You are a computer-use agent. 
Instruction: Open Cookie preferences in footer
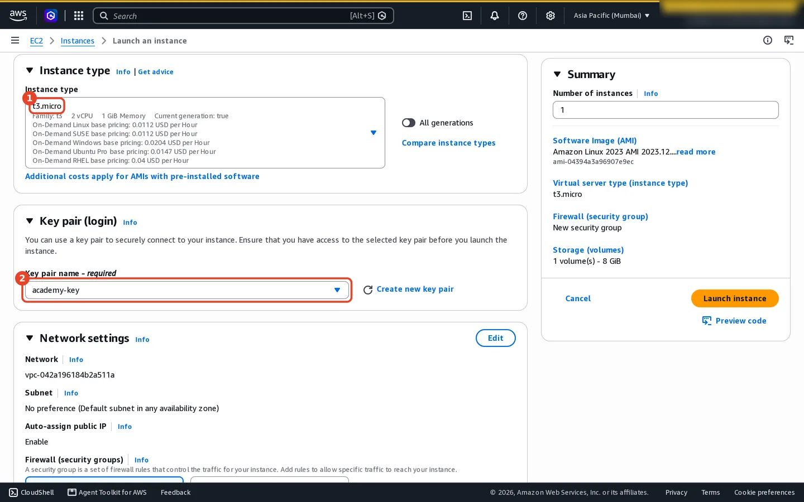(x=764, y=492)
